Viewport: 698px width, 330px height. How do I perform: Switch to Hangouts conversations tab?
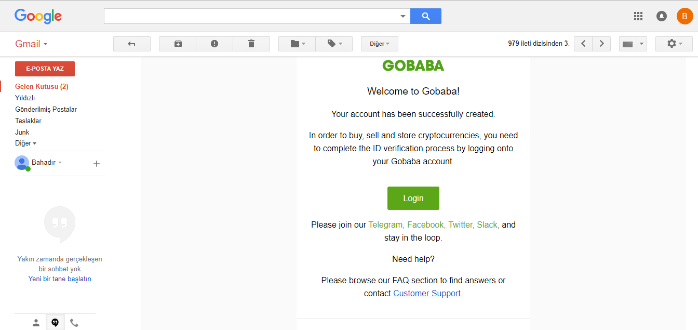[x=55, y=323]
